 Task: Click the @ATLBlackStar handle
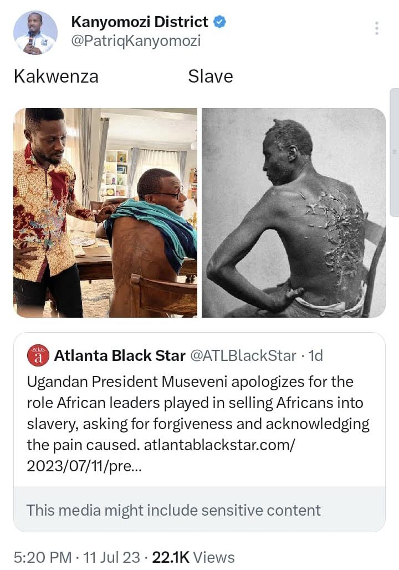(243, 355)
